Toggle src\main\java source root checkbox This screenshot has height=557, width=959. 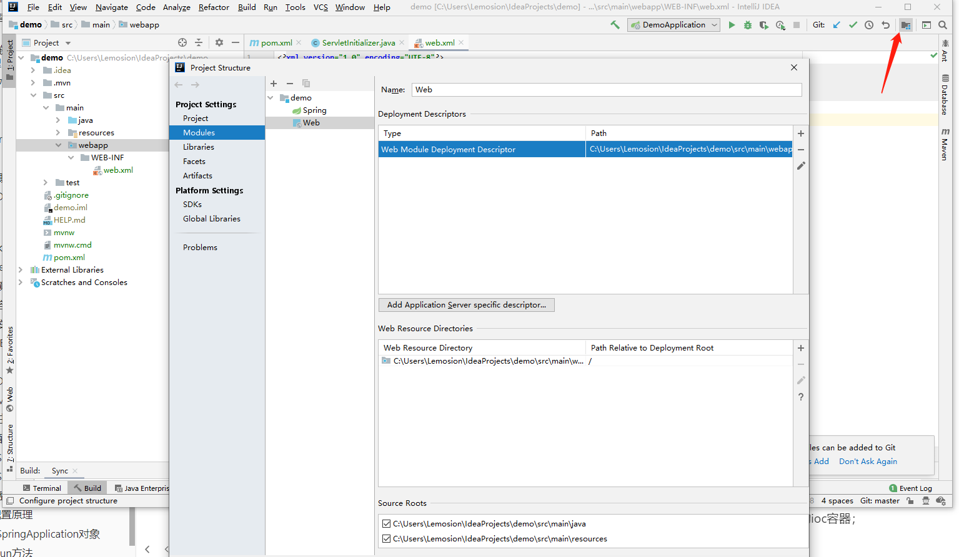point(386,524)
